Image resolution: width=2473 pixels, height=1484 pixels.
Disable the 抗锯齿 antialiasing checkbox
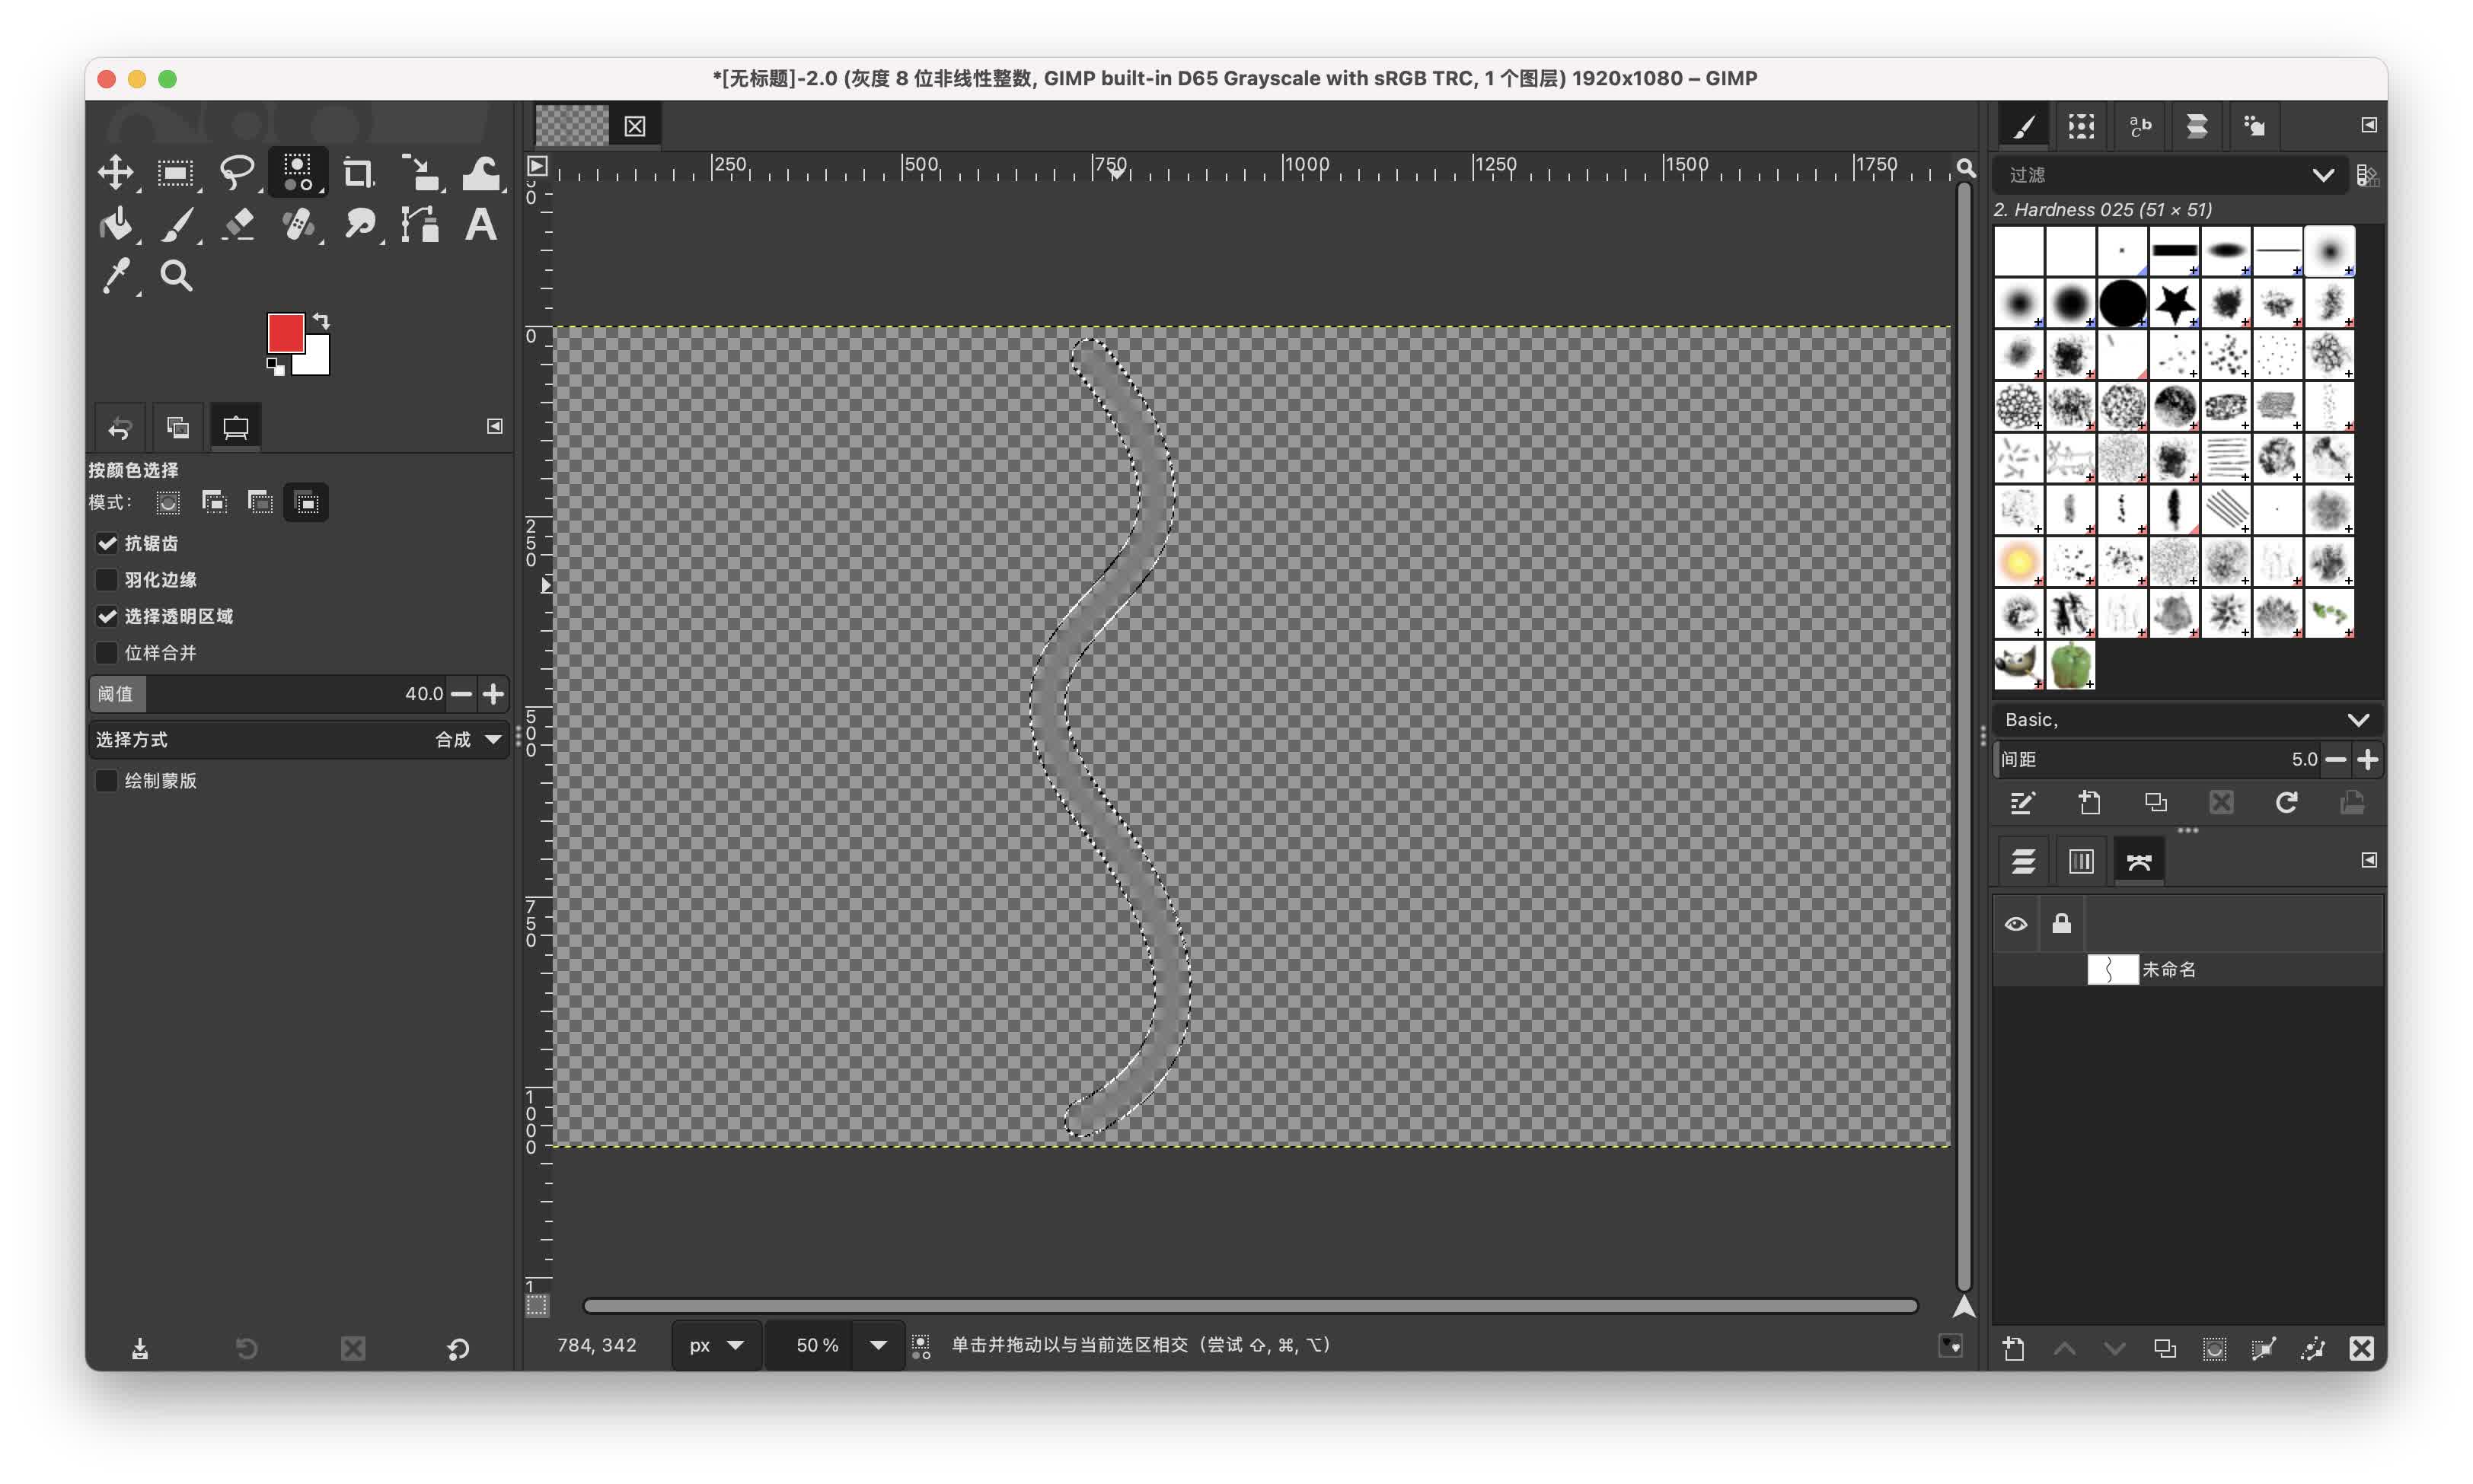107,543
